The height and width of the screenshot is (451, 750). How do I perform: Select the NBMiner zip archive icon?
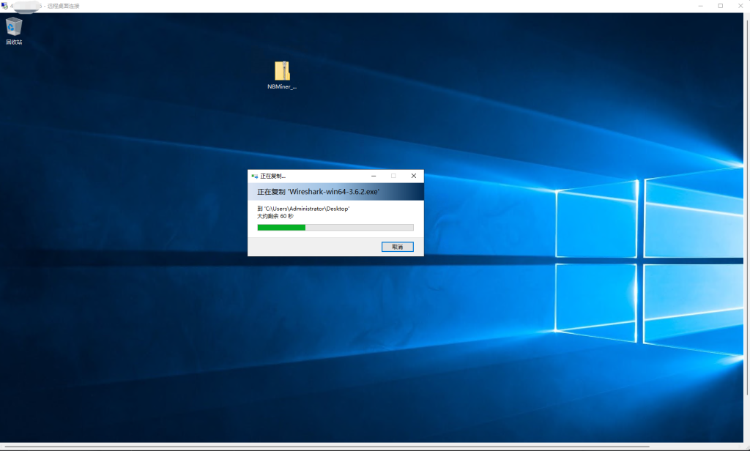tap(282, 71)
